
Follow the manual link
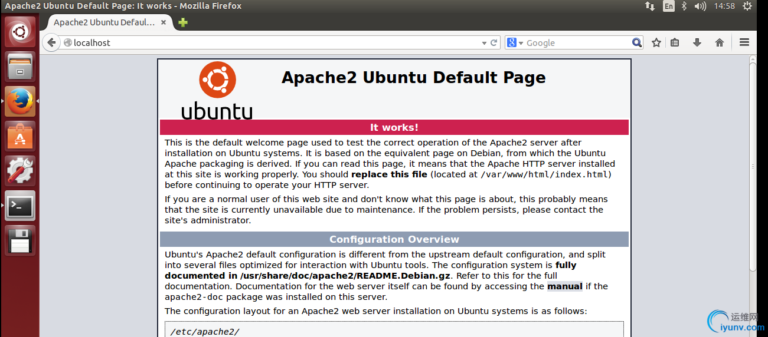565,286
